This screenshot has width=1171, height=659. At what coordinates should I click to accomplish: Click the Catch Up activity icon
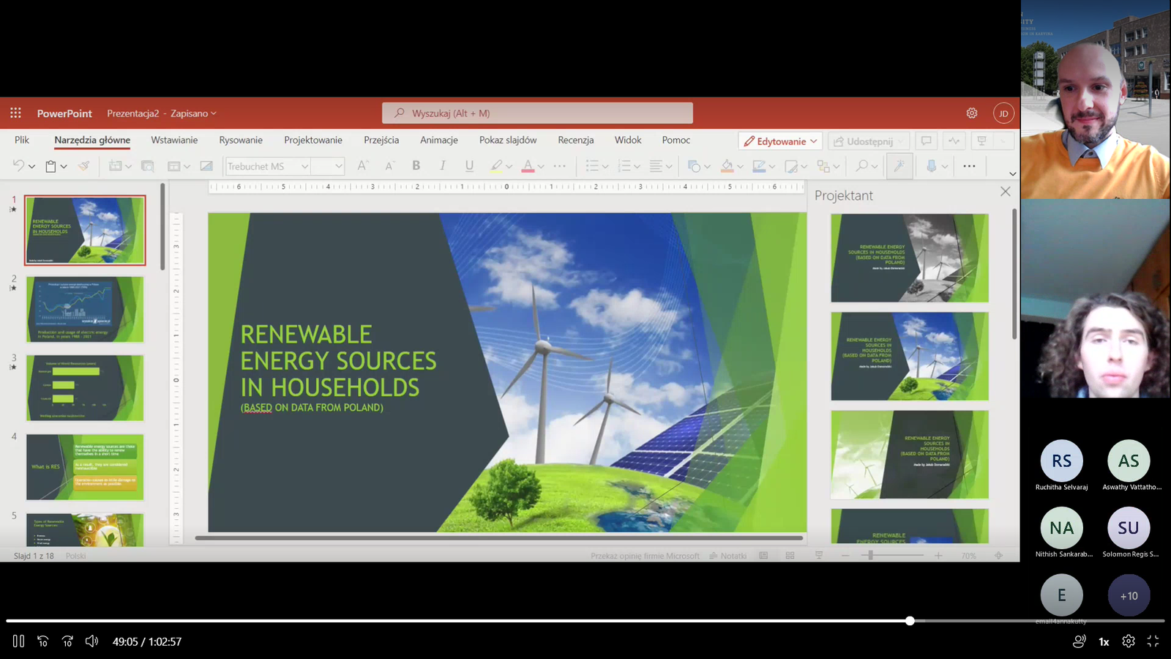click(x=954, y=141)
